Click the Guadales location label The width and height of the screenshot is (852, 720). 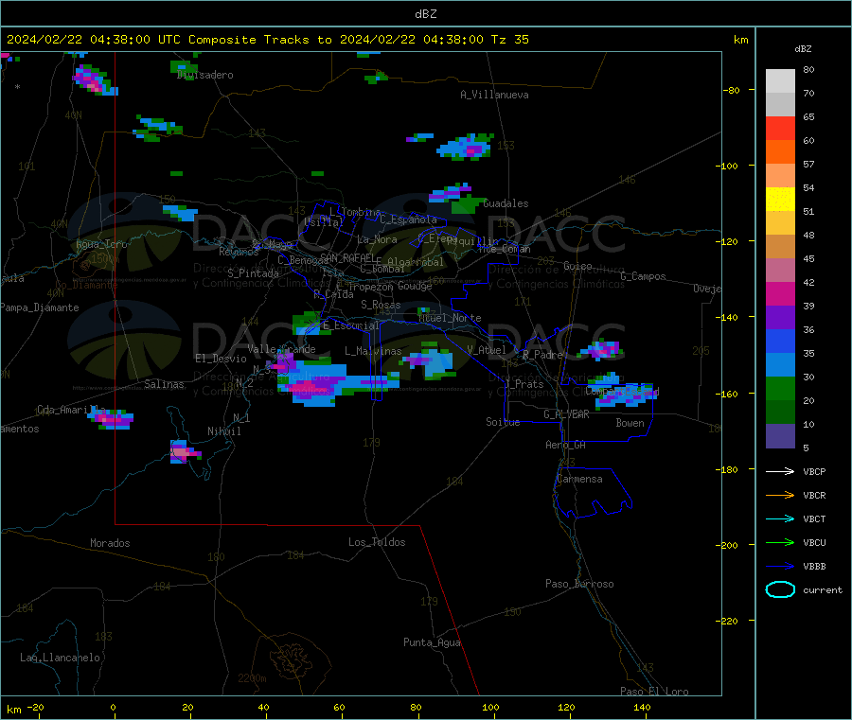506,203
